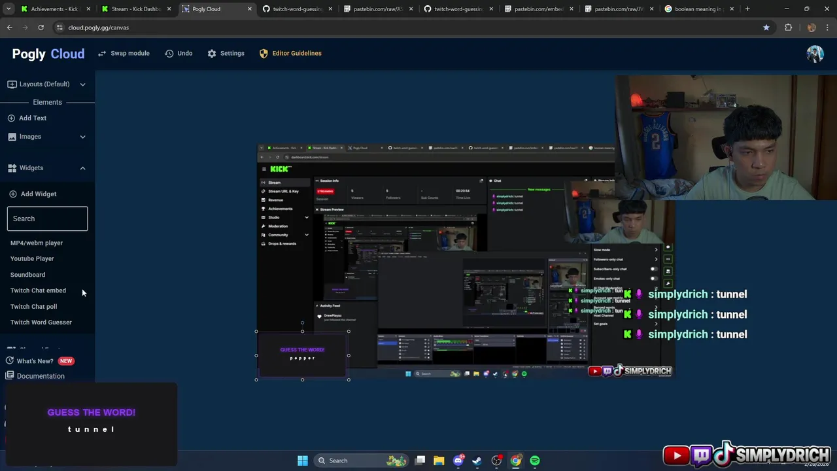Image resolution: width=837 pixels, height=471 pixels.
Task: Open OBS Studio from the taskbar
Action: point(496,461)
